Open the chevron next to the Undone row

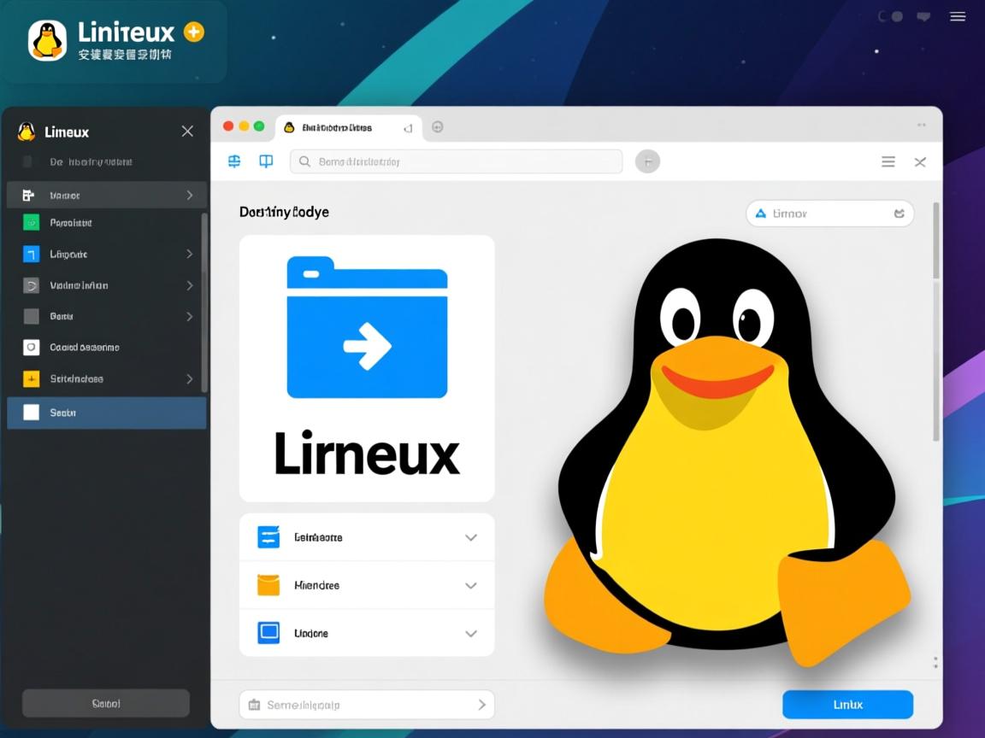pyautogui.click(x=470, y=633)
